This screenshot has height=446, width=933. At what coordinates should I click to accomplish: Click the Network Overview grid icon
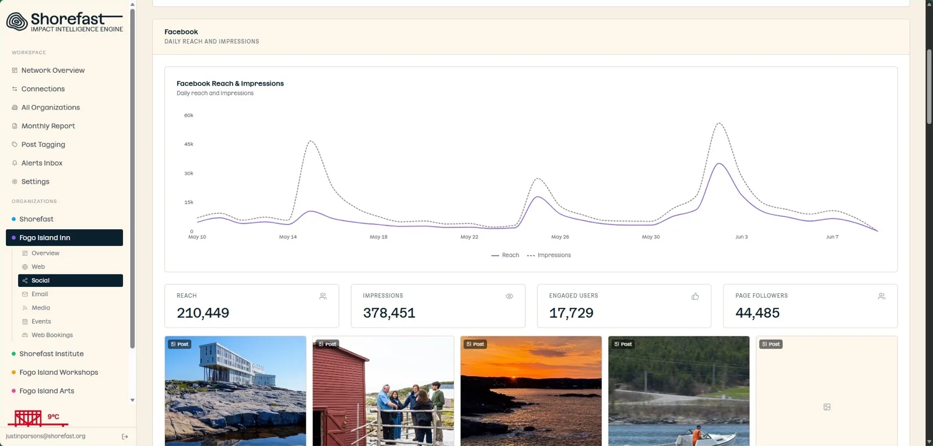pos(15,71)
